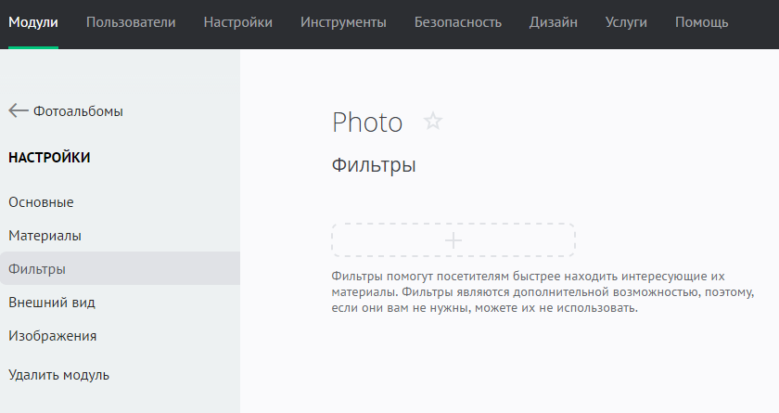
Task: Click the Photo module title
Action: click(x=367, y=123)
